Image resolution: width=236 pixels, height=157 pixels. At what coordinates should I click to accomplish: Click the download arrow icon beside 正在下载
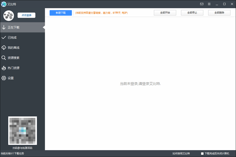pyautogui.click(x=4, y=27)
